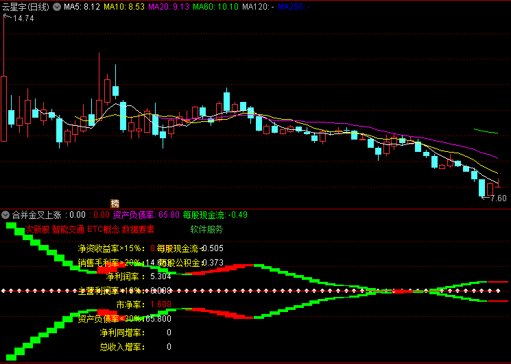The width and height of the screenshot is (511, 364).
Task: Click the 14.74 high price marker
Action: pos(23,18)
